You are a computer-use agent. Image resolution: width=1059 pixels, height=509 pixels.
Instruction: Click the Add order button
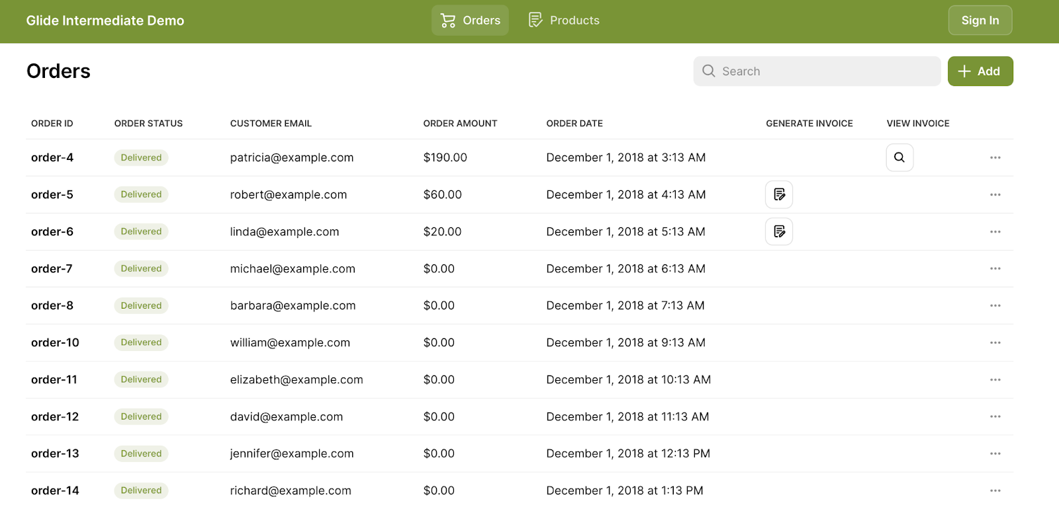(980, 71)
